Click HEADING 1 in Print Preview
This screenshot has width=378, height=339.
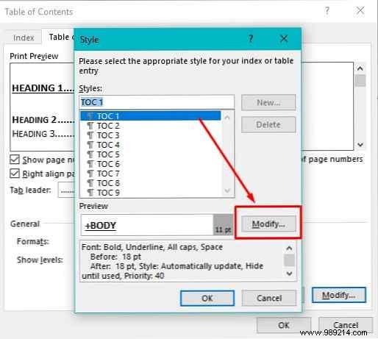(43, 88)
